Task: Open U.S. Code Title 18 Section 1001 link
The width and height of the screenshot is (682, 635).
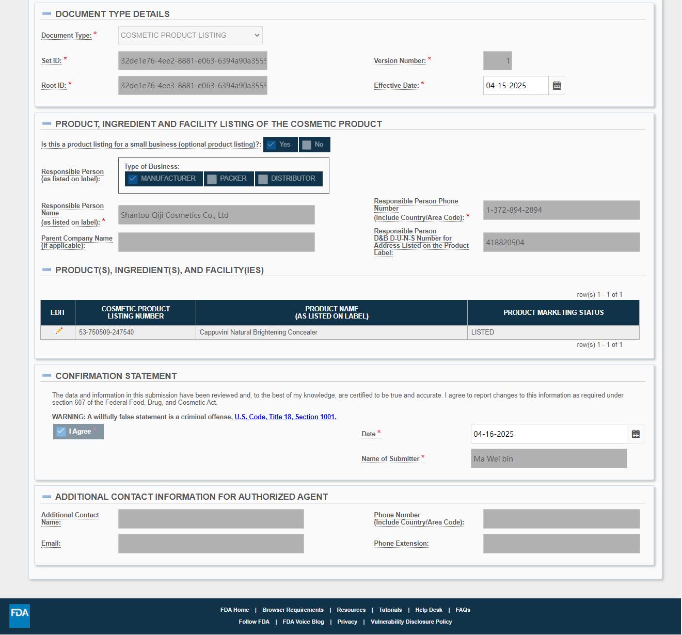Action: pos(285,417)
